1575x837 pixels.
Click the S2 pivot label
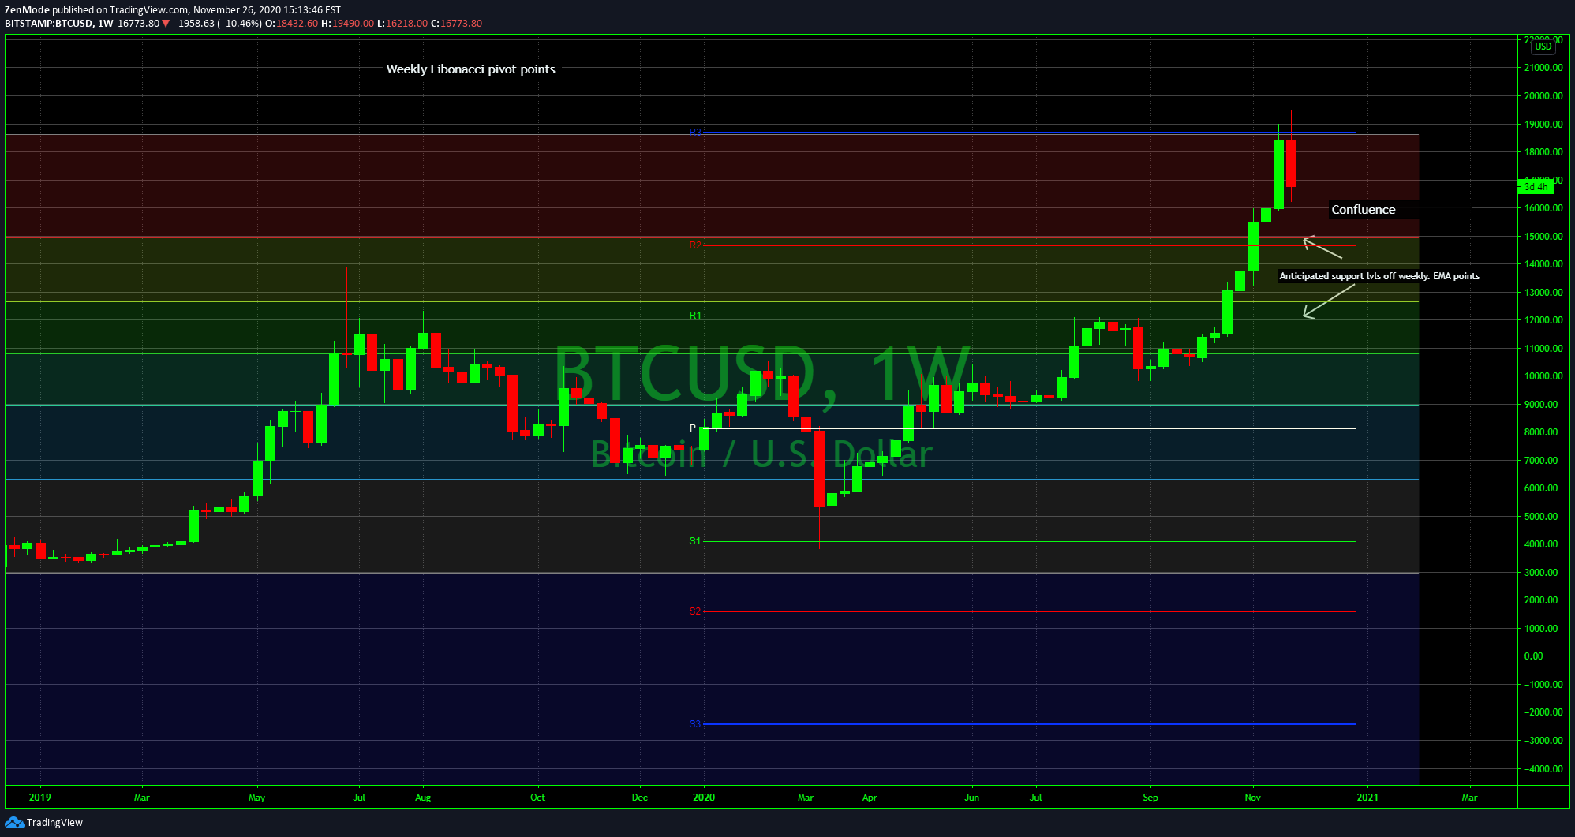pyautogui.click(x=695, y=611)
